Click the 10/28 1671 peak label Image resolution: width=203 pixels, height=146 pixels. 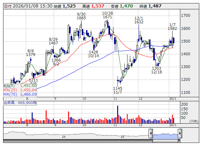(x=108, y=15)
